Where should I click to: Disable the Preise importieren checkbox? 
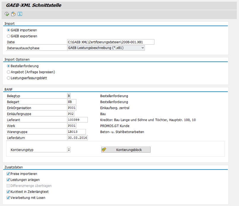point(7,174)
